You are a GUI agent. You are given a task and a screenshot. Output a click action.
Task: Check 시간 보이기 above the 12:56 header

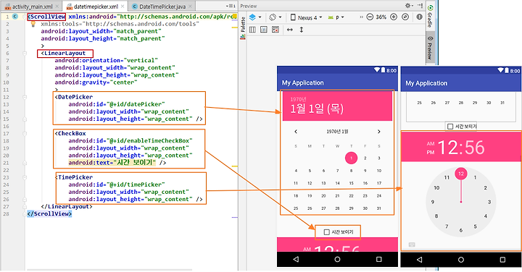pyautogui.click(x=462, y=126)
